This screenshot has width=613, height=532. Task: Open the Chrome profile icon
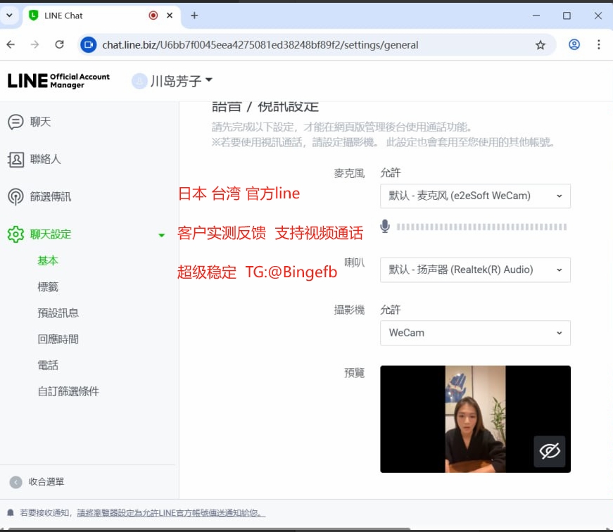coord(574,45)
